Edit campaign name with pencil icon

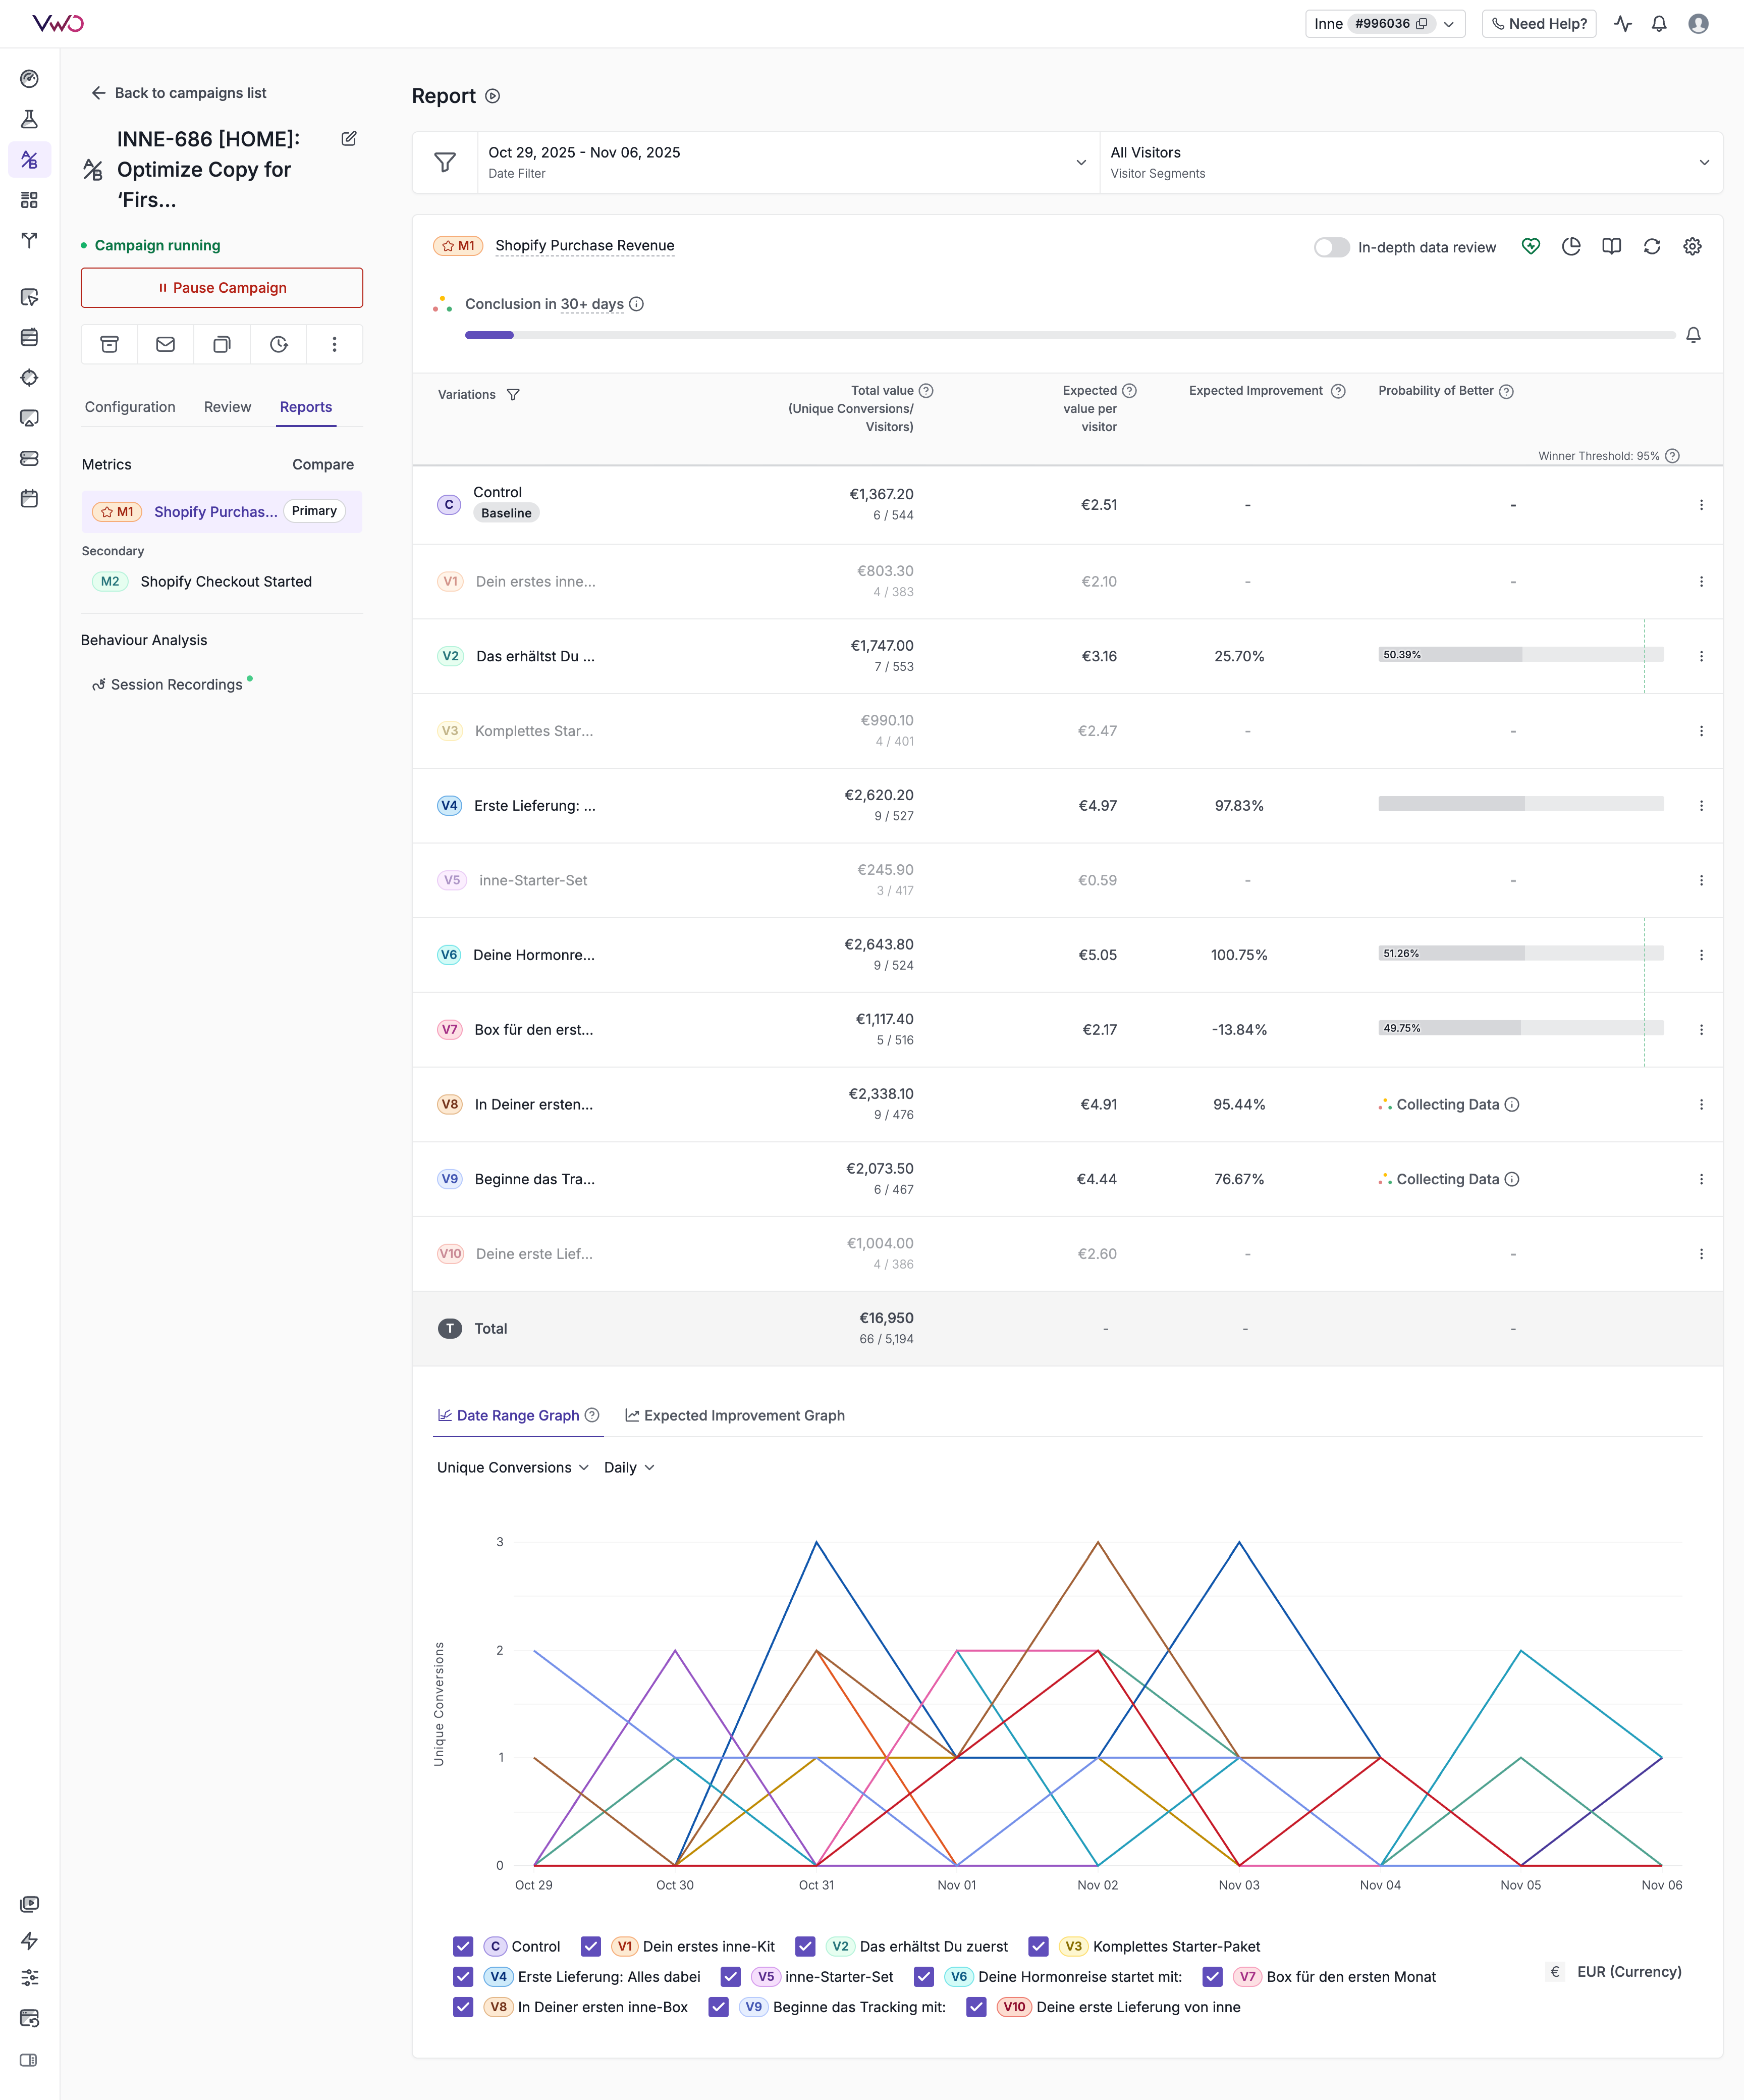(x=349, y=139)
